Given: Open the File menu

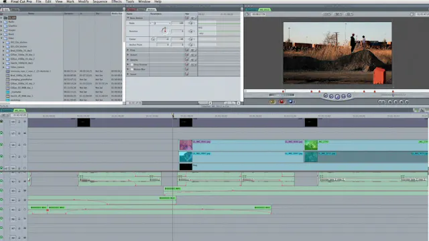Looking at the screenshot, I should pos(38,1).
